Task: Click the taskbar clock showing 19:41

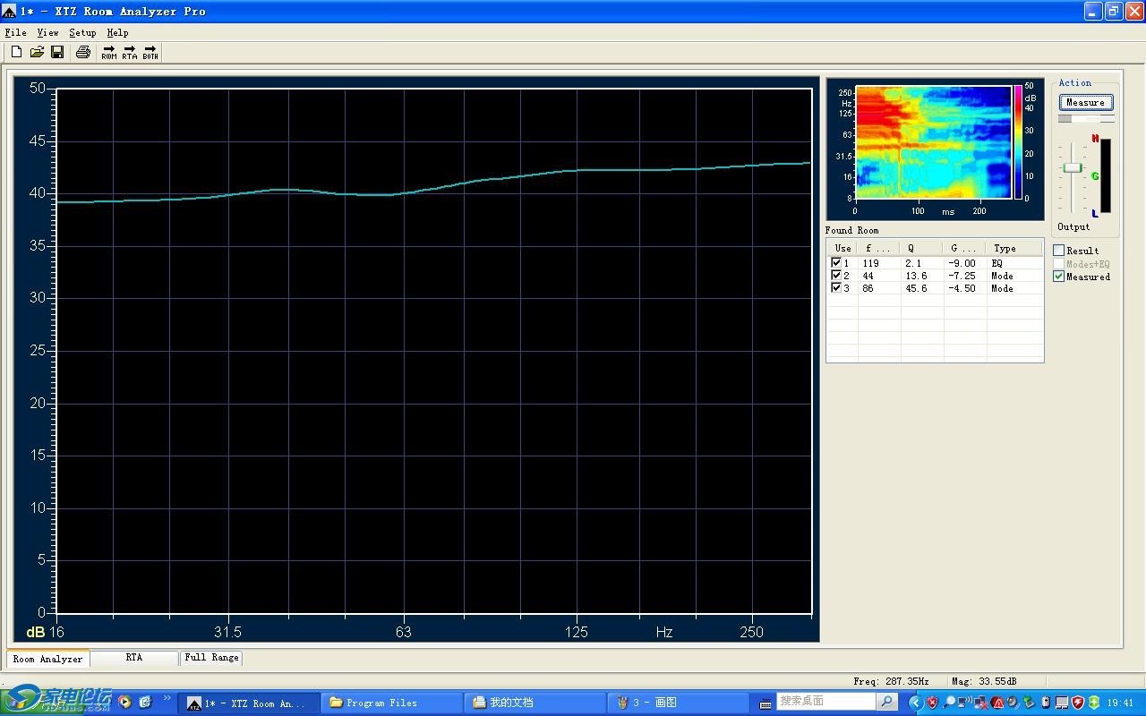Action: coord(1120,703)
